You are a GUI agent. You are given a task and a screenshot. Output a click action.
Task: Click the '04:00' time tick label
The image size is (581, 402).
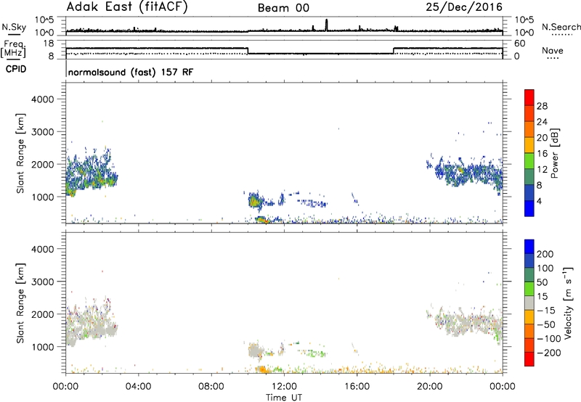(138, 387)
